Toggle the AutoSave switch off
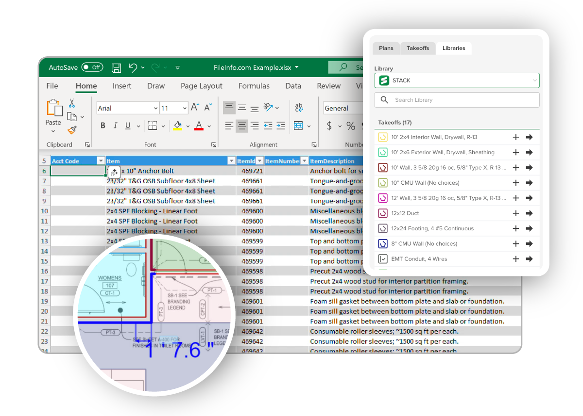The image size is (583, 416). pyautogui.click(x=92, y=67)
